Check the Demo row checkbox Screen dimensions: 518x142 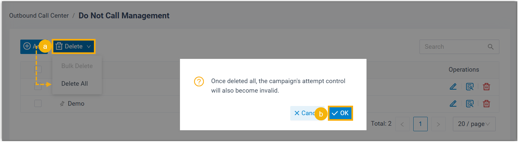(x=38, y=104)
